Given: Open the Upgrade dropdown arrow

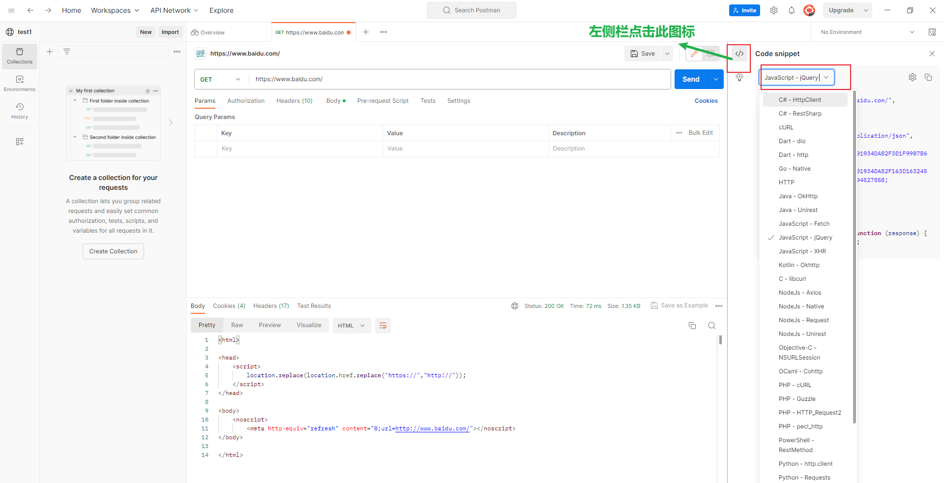Looking at the screenshot, I should [866, 10].
